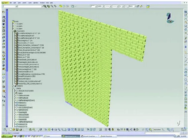The height and width of the screenshot is (139, 188).
Task: Select the xy plane tree item
Action: coord(19,24)
